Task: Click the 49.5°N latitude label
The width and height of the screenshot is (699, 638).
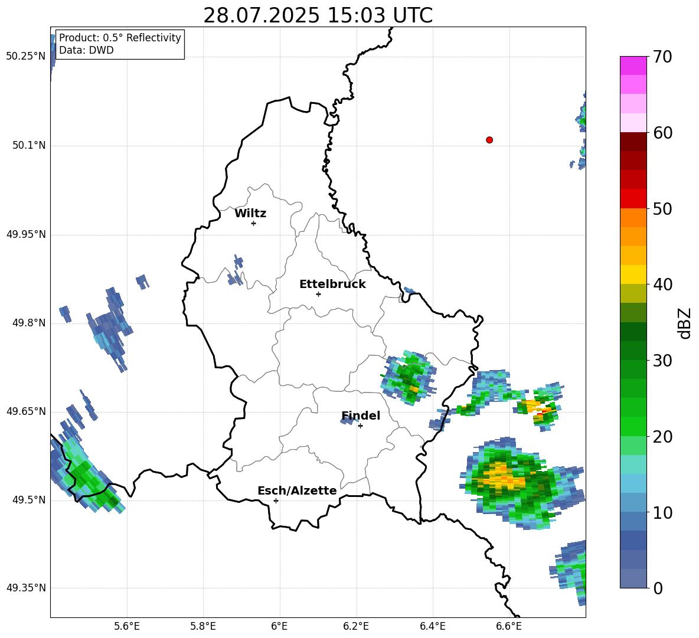Action: [x=29, y=500]
